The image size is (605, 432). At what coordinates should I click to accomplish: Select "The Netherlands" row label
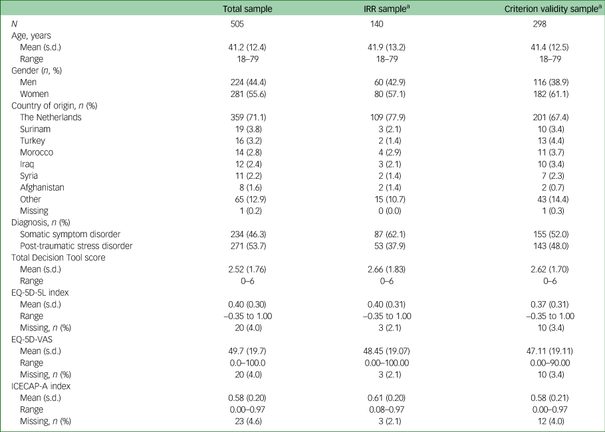51,117
